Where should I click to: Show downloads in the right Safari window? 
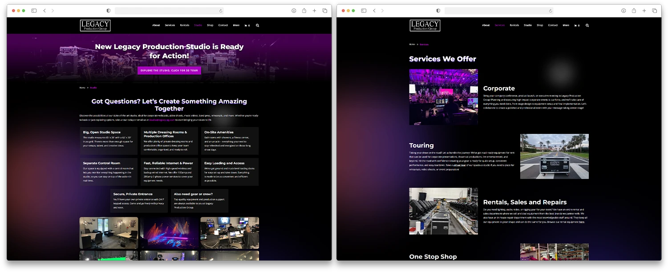[623, 10]
